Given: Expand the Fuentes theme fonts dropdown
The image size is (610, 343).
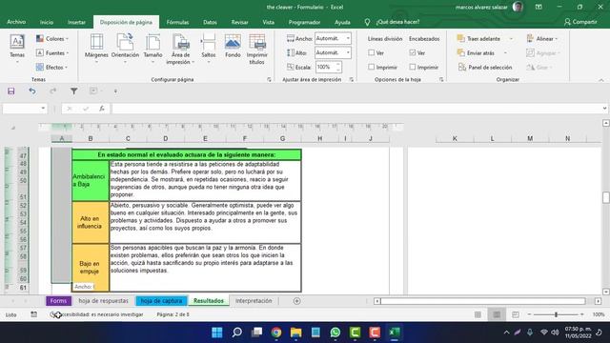Looking at the screenshot, I should (52, 53).
